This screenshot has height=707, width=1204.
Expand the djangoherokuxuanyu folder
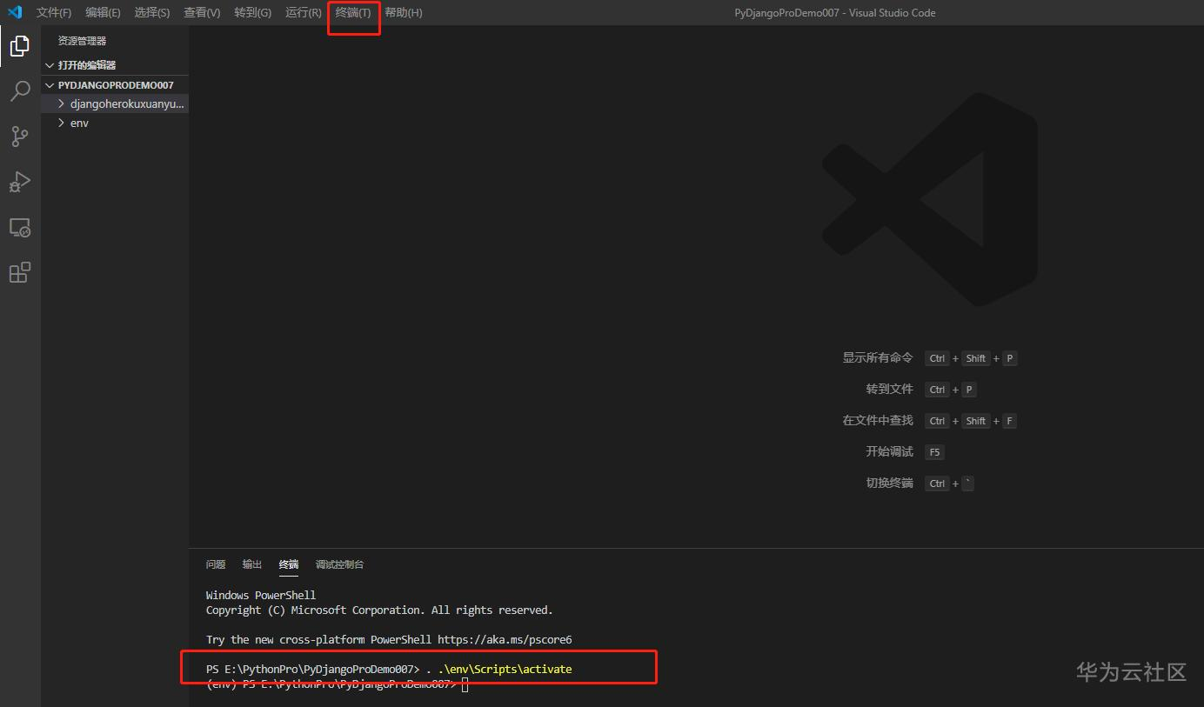click(115, 103)
